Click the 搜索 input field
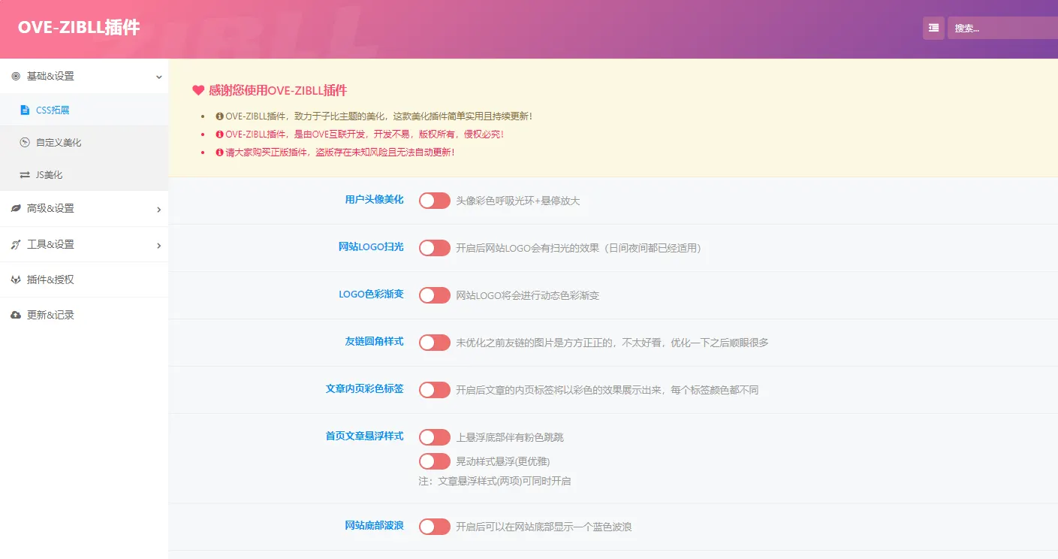Image resolution: width=1058 pixels, height=559 pixels. click(x=1002, y=28)
